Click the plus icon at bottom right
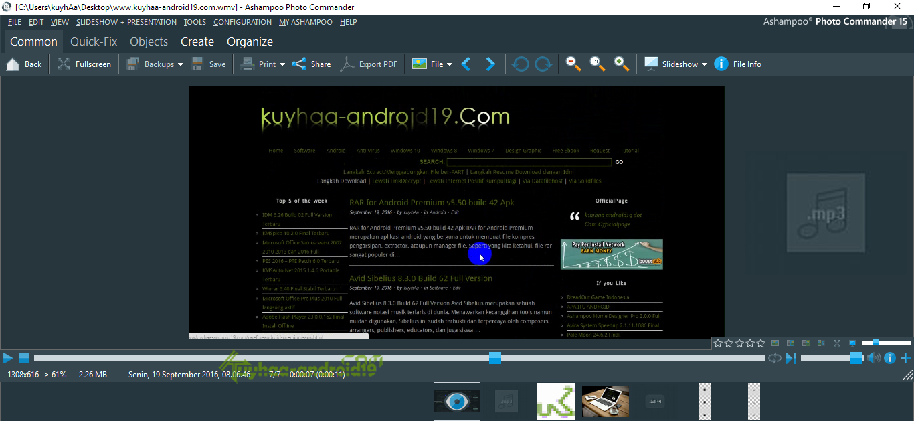Image resolution: width=914 pixels, height=421 pixels. (906, 358)
